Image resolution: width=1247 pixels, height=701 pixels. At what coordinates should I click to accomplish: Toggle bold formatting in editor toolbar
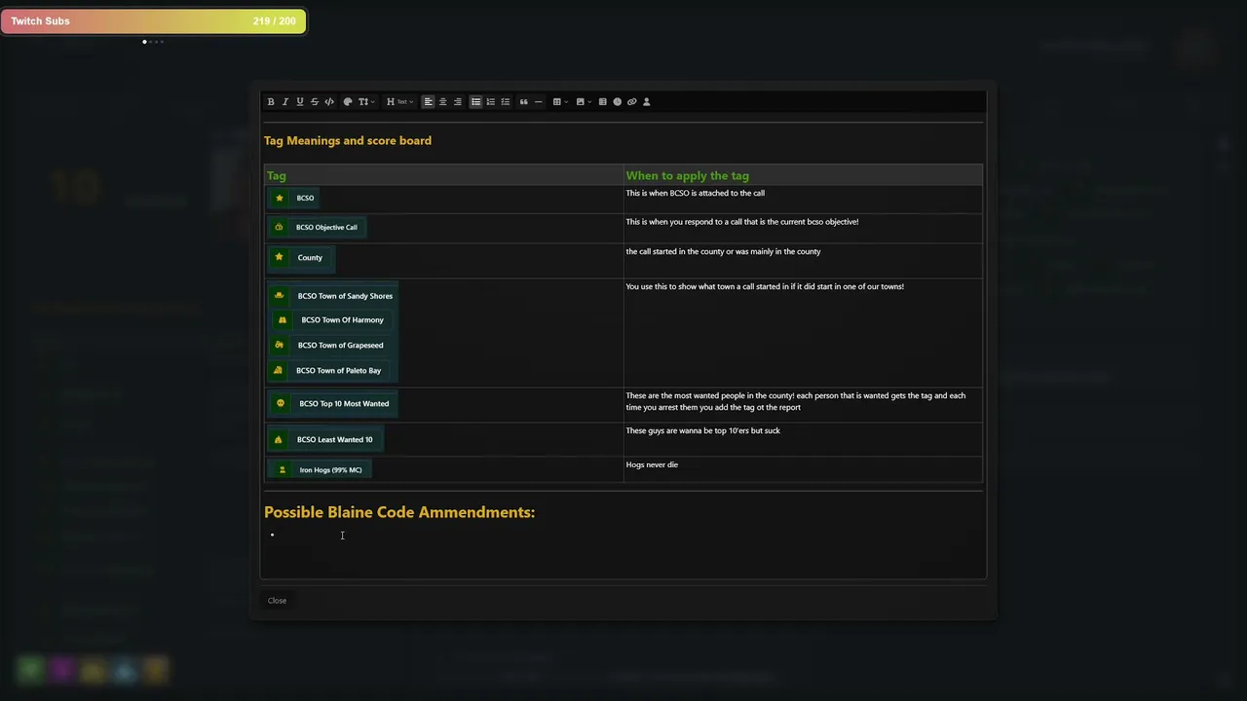(271, 101)
